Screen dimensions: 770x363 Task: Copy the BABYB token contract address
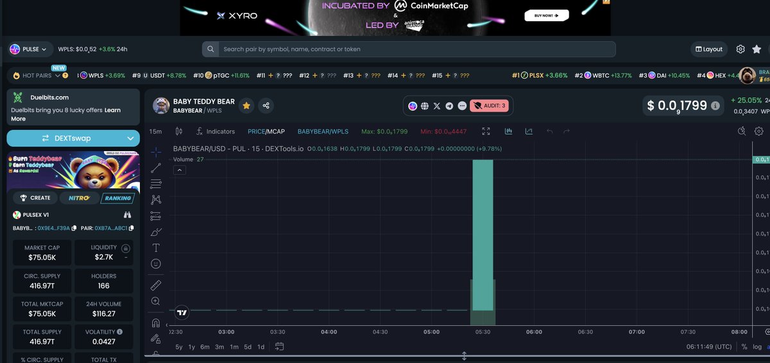pos(74,228)
